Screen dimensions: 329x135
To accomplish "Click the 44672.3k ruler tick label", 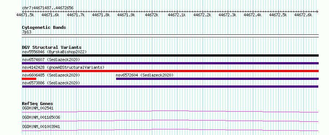I will coord(227,15).
